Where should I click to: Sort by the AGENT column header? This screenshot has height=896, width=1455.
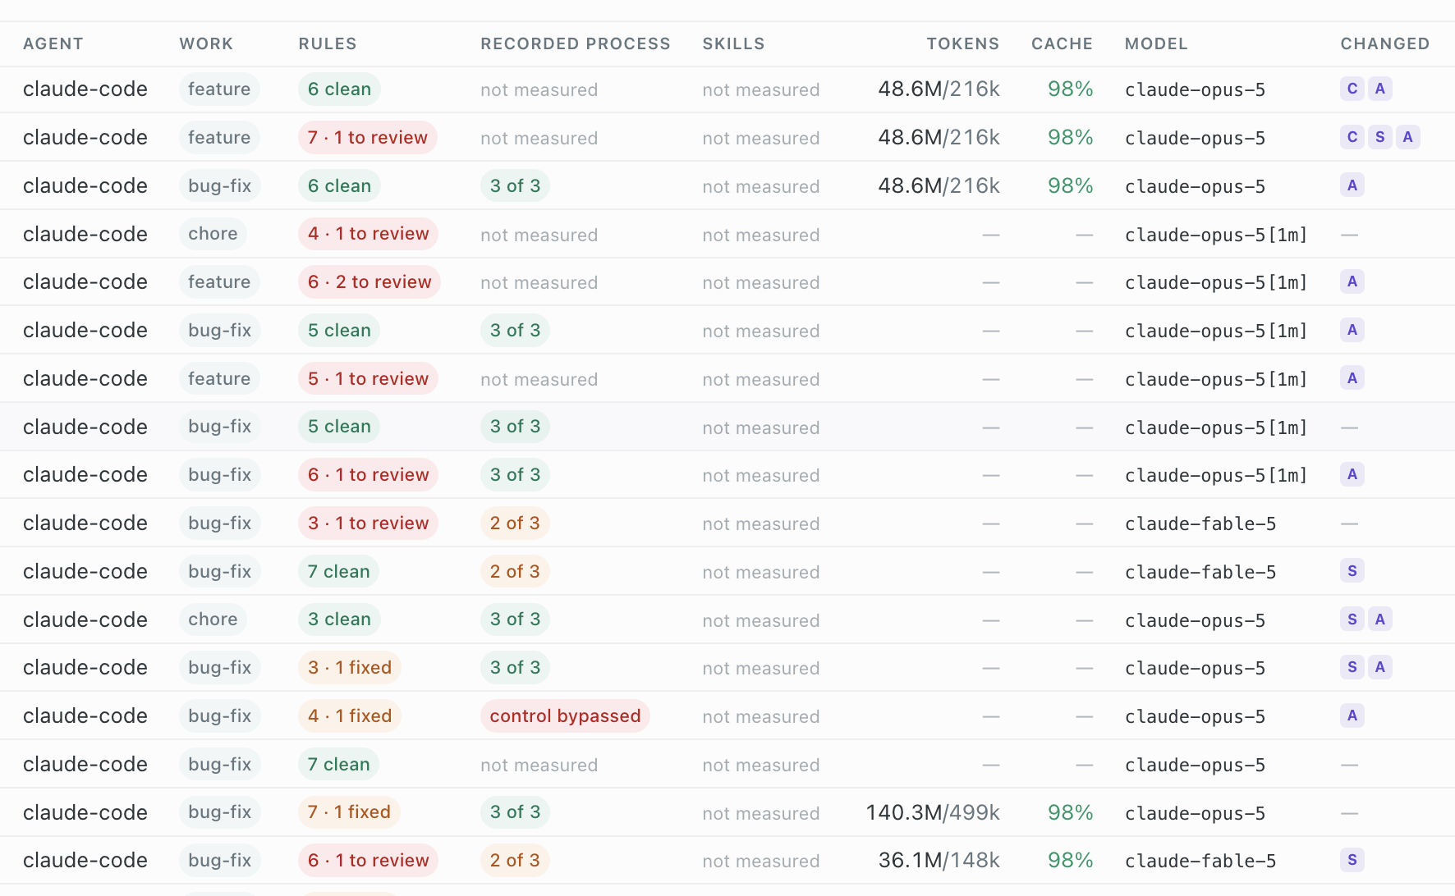coord(53,43)
